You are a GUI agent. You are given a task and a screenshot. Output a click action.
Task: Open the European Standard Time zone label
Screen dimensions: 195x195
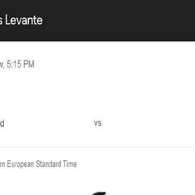pyautogui.click(x=38, y=164)
